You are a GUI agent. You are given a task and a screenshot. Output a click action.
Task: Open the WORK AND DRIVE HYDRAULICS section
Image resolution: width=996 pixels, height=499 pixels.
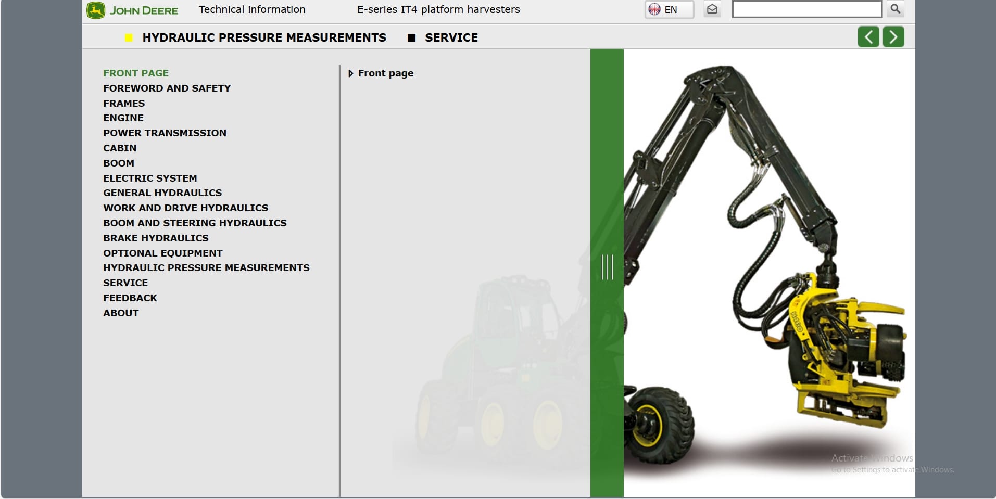tap(185, 208)
